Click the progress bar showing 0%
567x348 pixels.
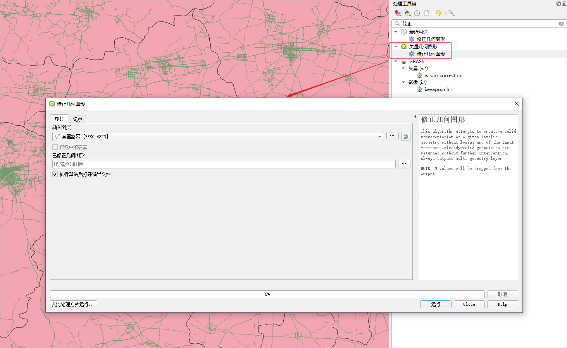tap(267, 294)
